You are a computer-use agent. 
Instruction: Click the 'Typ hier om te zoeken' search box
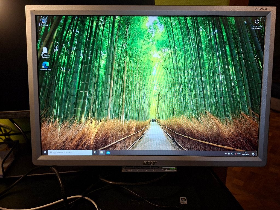point(70,153)
